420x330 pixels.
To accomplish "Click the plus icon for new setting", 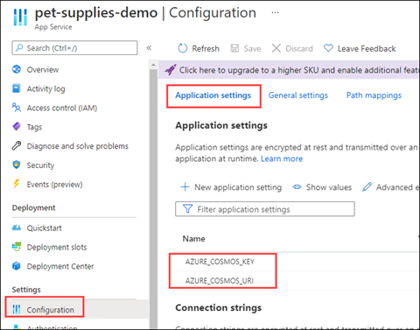I will click(x=185, y=186).
